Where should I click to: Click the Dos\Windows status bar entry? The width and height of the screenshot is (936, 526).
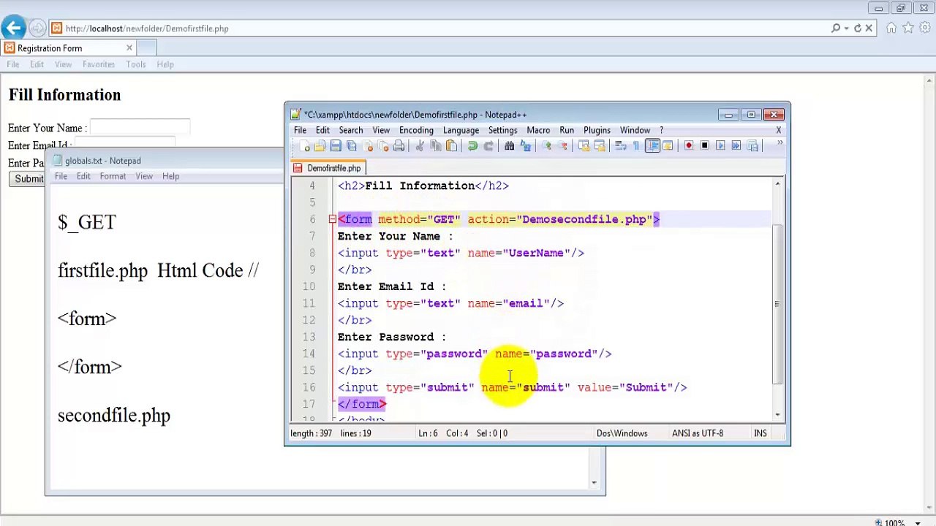[622, 433]
